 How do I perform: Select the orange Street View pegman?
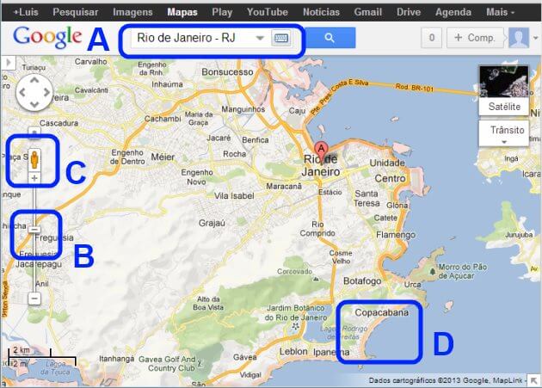34,159
